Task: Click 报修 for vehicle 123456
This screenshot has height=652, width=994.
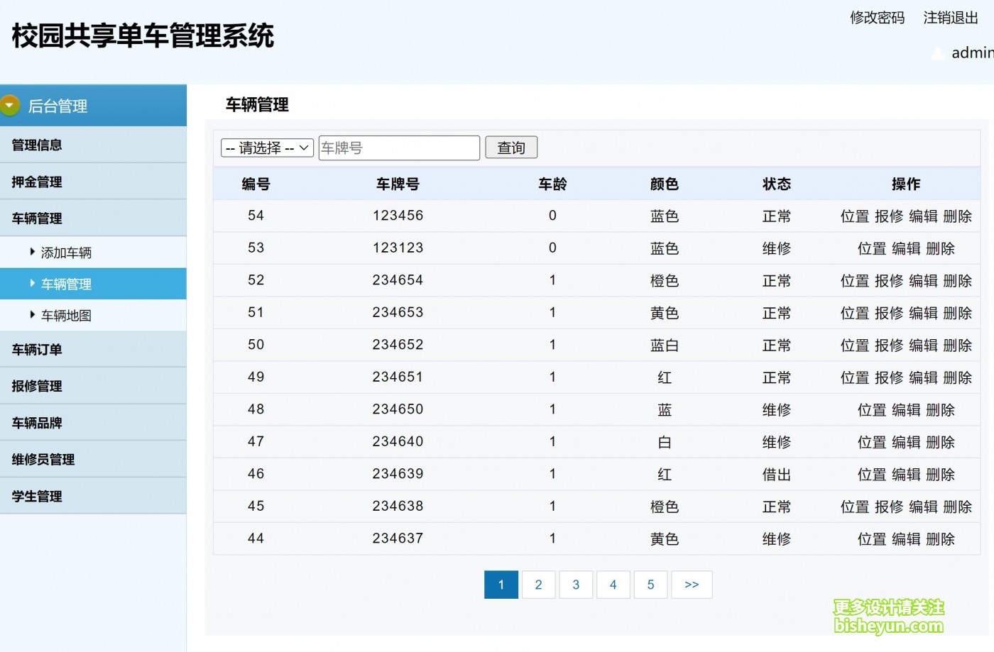Action: coord(888,216)
